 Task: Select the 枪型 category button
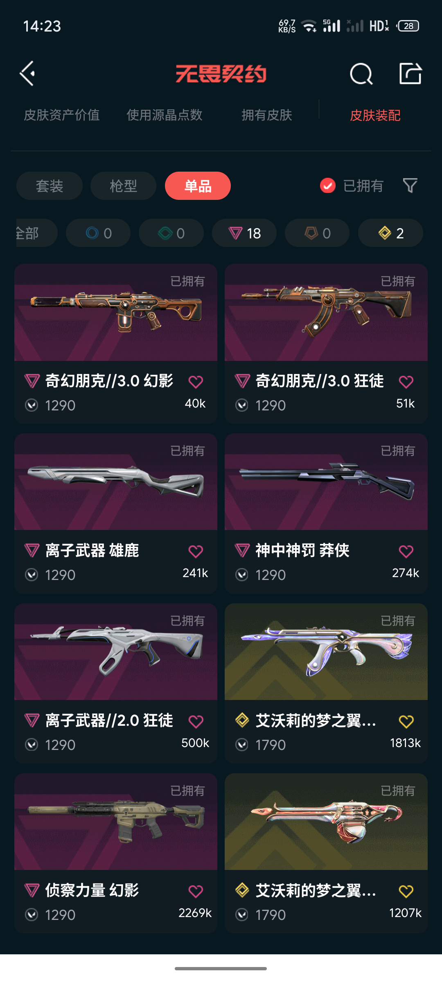pos(124,186)
